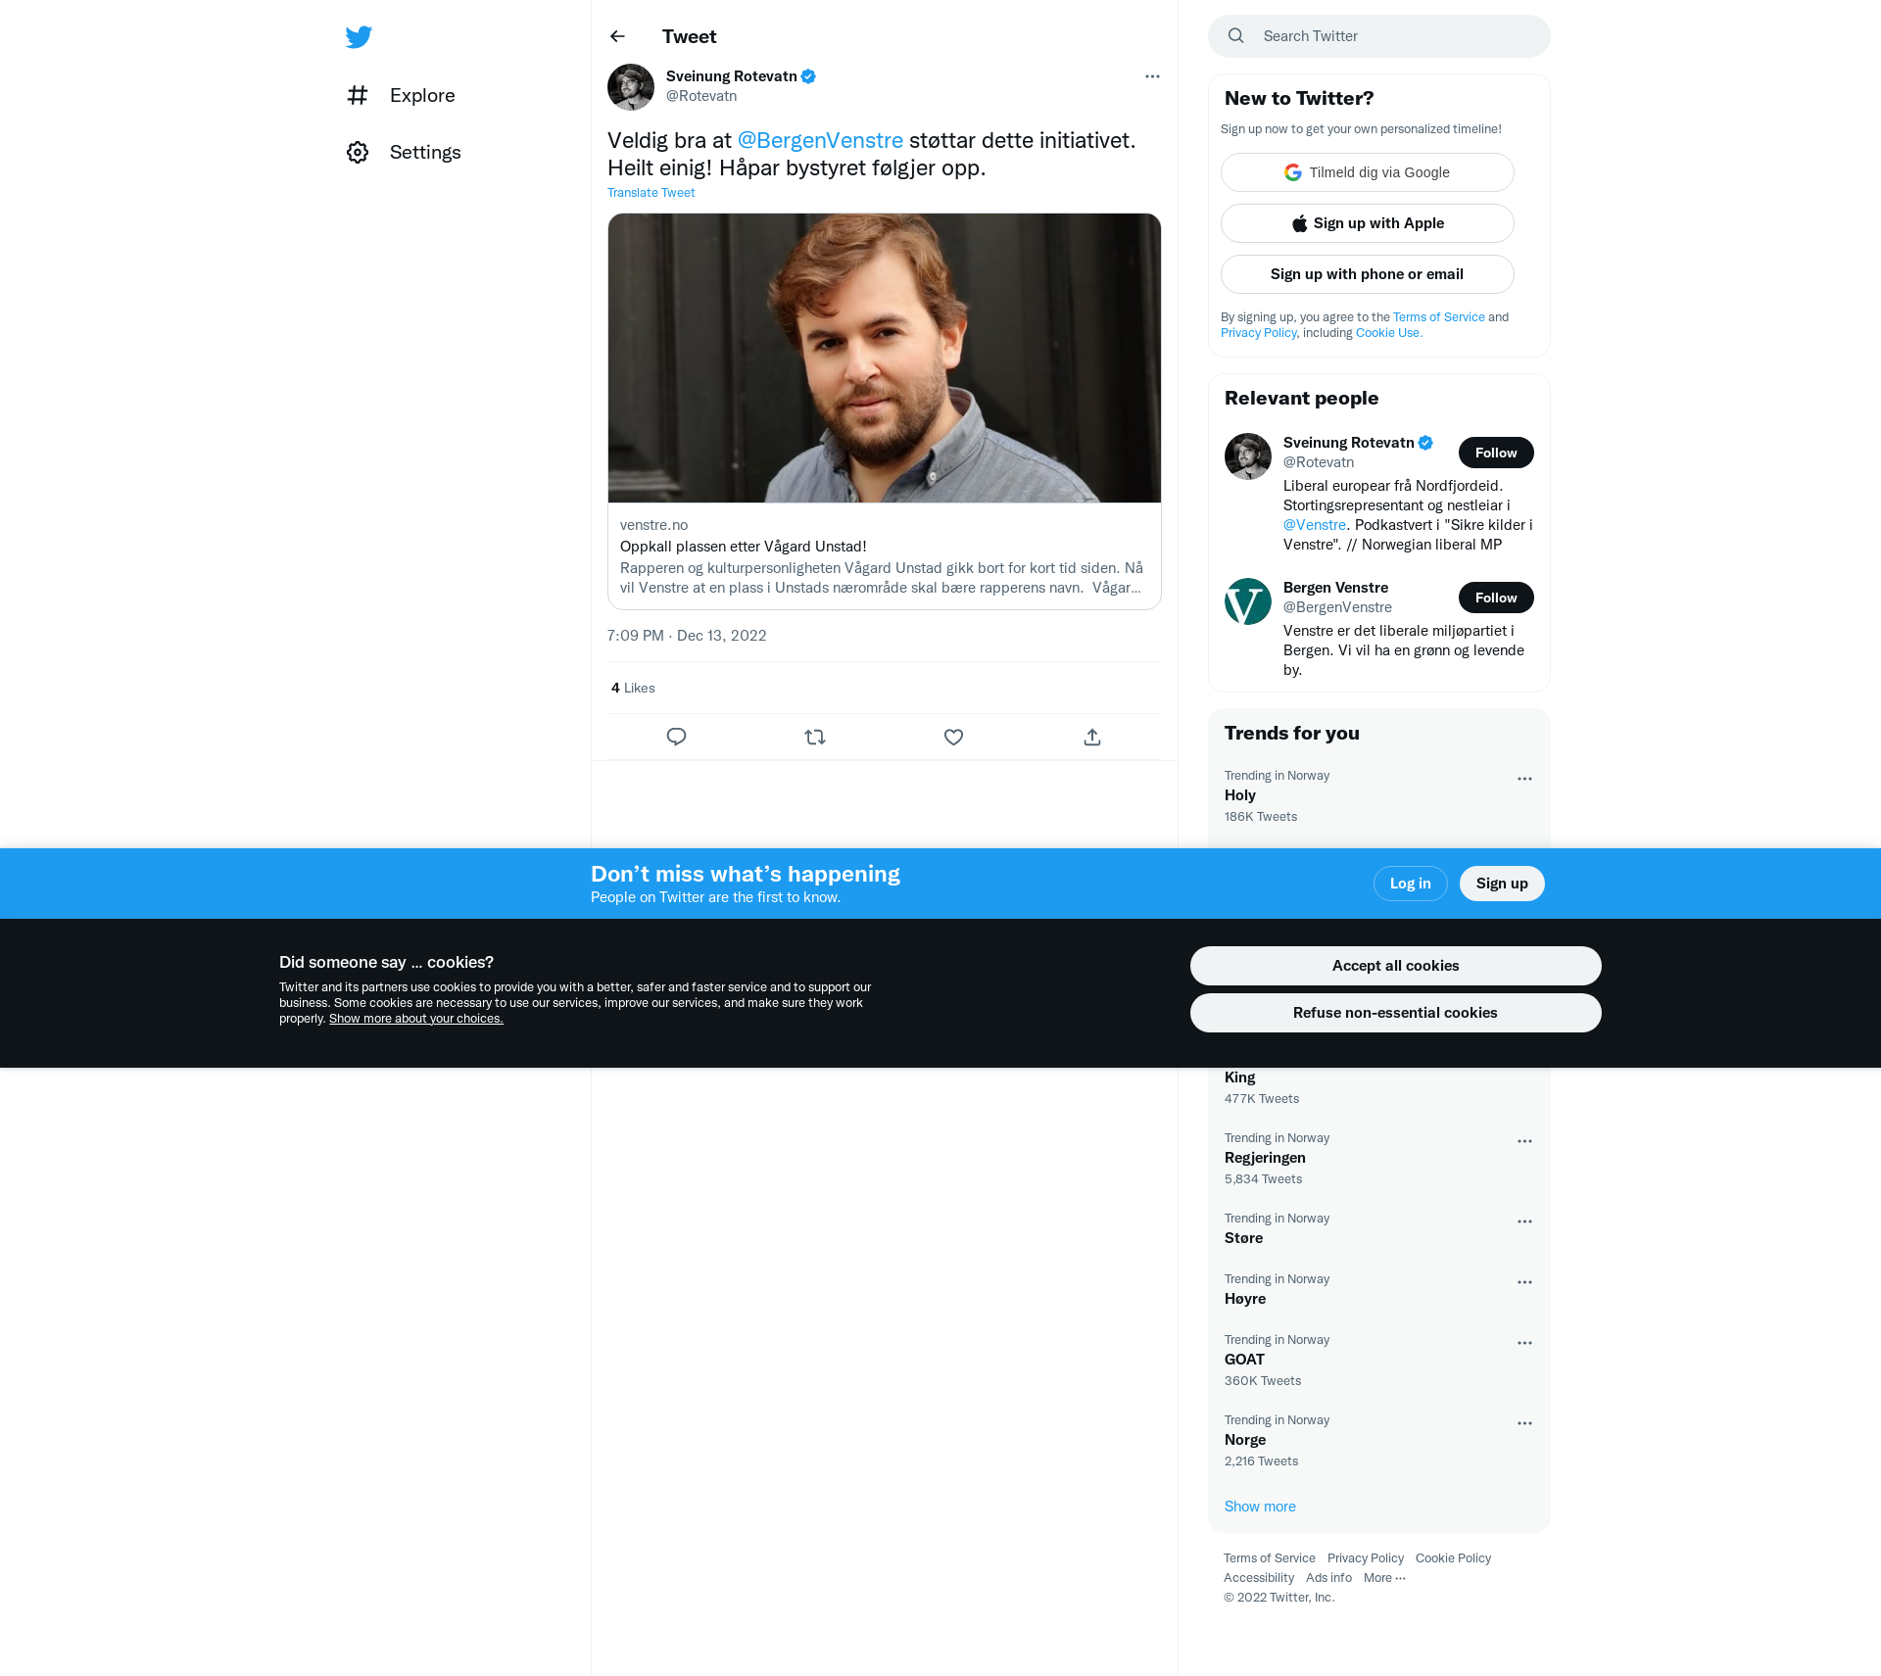Open the tweet's three-dot more menu

tap(1152, 76)
